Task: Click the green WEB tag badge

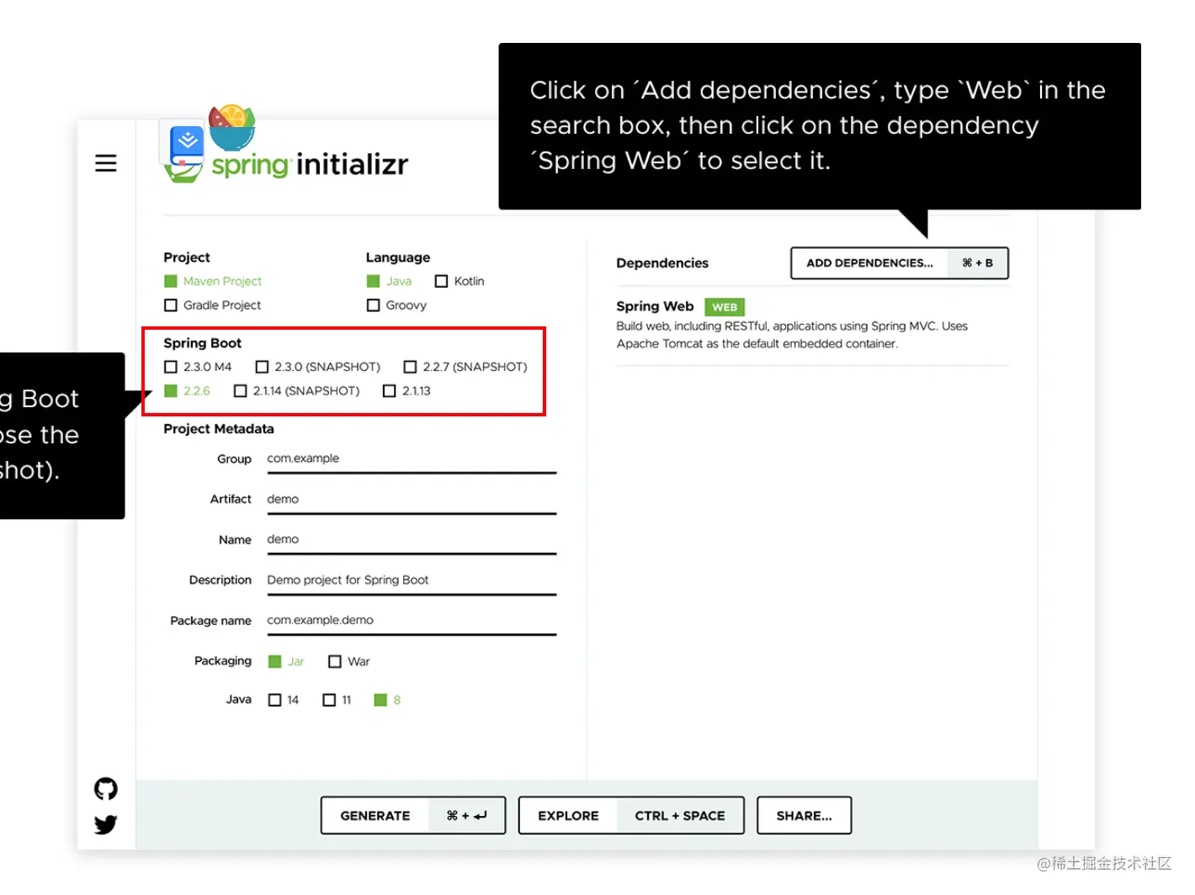Action: coord(725,307)
